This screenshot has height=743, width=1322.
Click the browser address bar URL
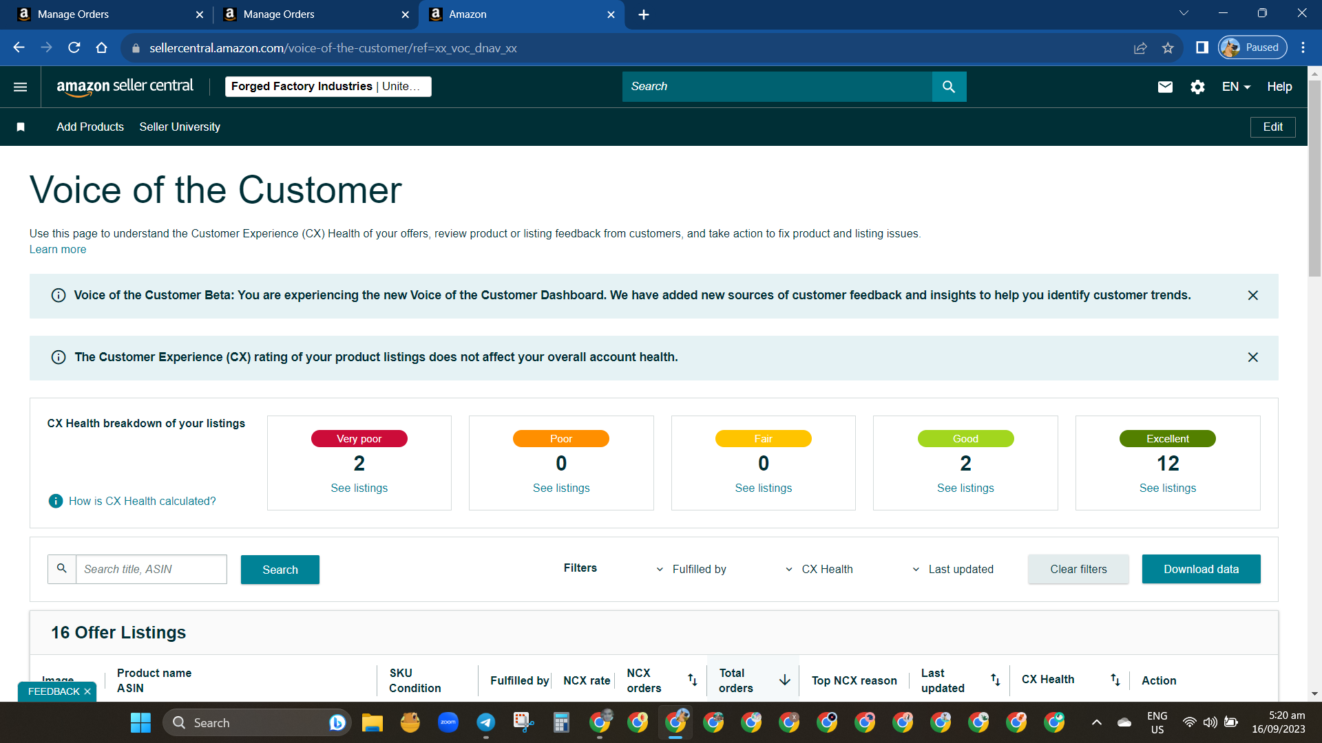click(333, 48)
